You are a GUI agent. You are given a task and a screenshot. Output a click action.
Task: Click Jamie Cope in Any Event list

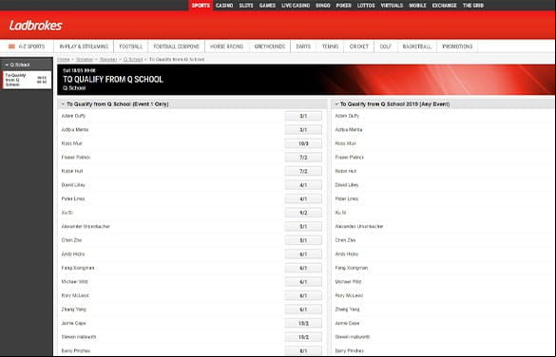pos(347,323)
